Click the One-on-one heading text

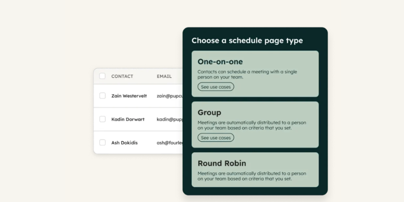pyautogui.click(x=220, y=61)
